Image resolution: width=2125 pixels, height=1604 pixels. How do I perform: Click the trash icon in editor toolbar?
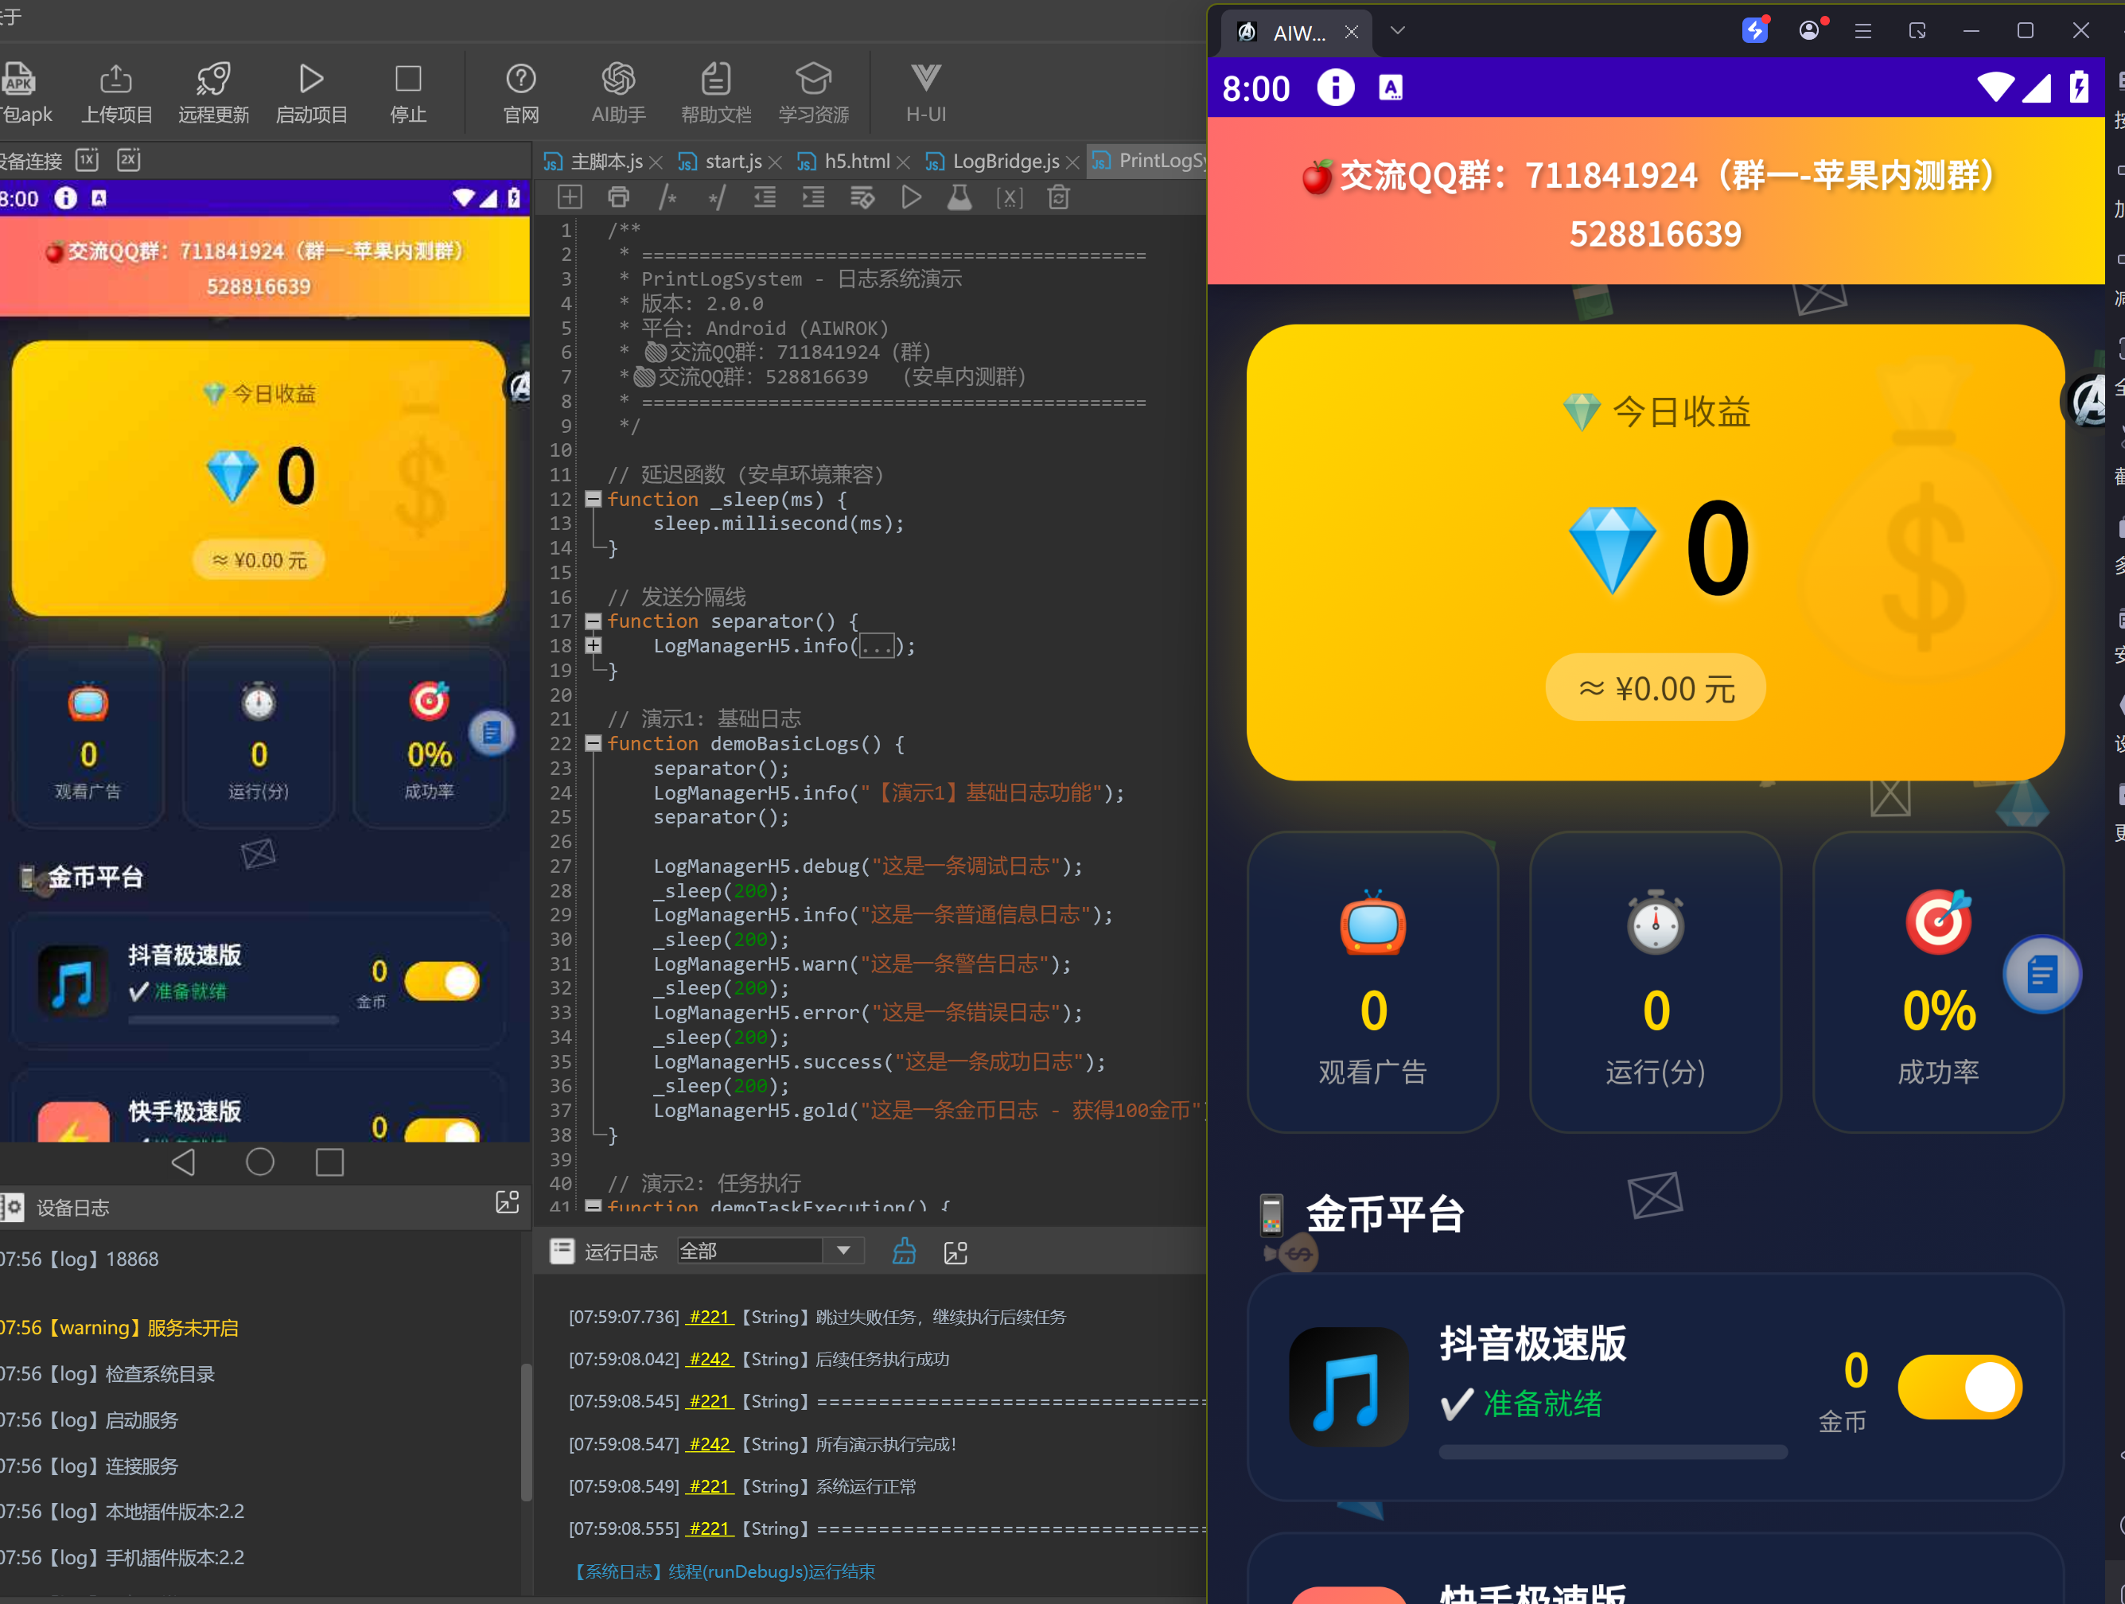1059,198
